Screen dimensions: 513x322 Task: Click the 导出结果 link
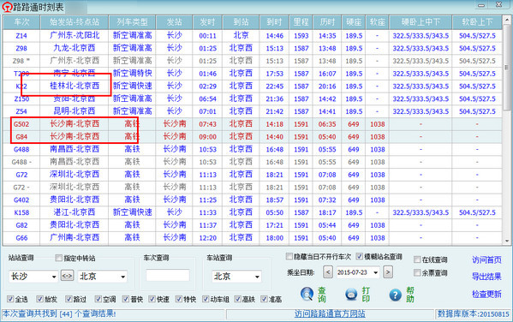[x=486, y=277]
